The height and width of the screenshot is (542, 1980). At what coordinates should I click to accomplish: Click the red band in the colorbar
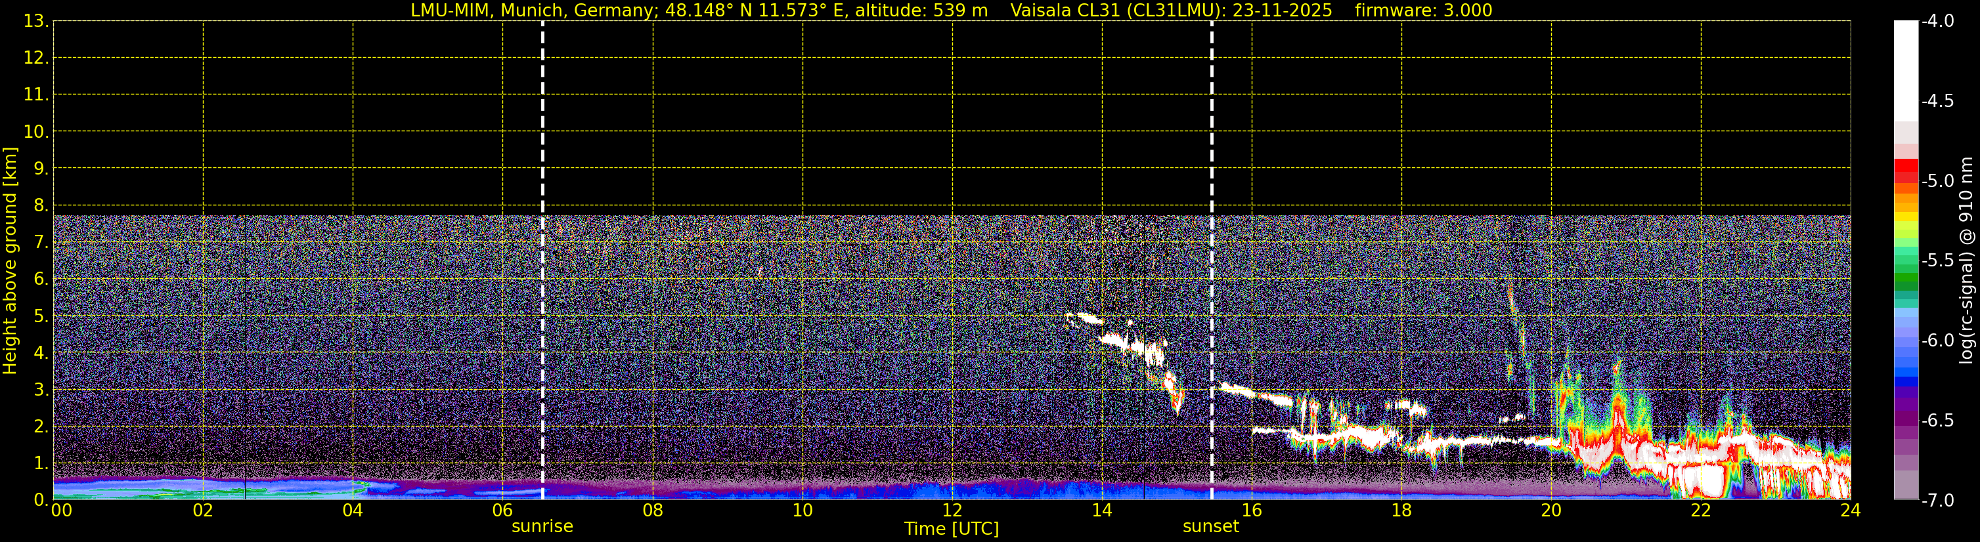1905,167
